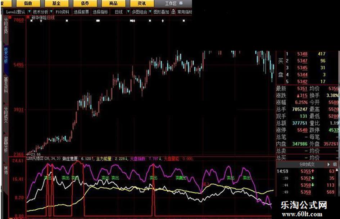Click the LEE氏博弈 indicator name
Viewport: 340px width, 219px height.
coord(35,159)
